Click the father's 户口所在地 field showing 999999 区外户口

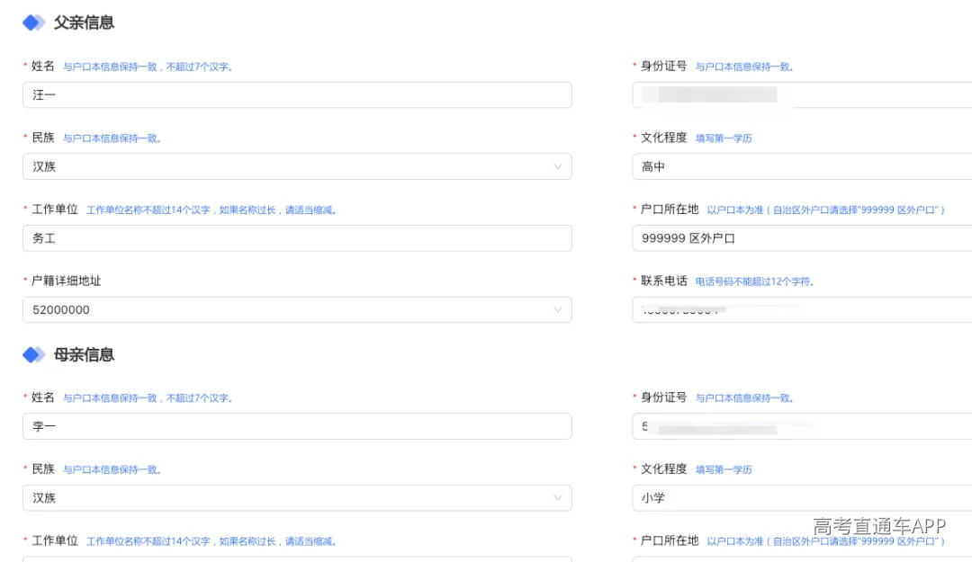pyautogui.click(x=802, y=238)
